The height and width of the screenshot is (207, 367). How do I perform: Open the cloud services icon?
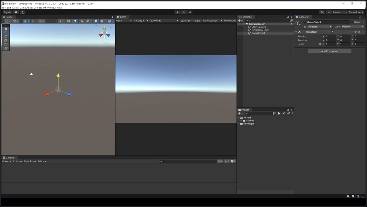16,12
